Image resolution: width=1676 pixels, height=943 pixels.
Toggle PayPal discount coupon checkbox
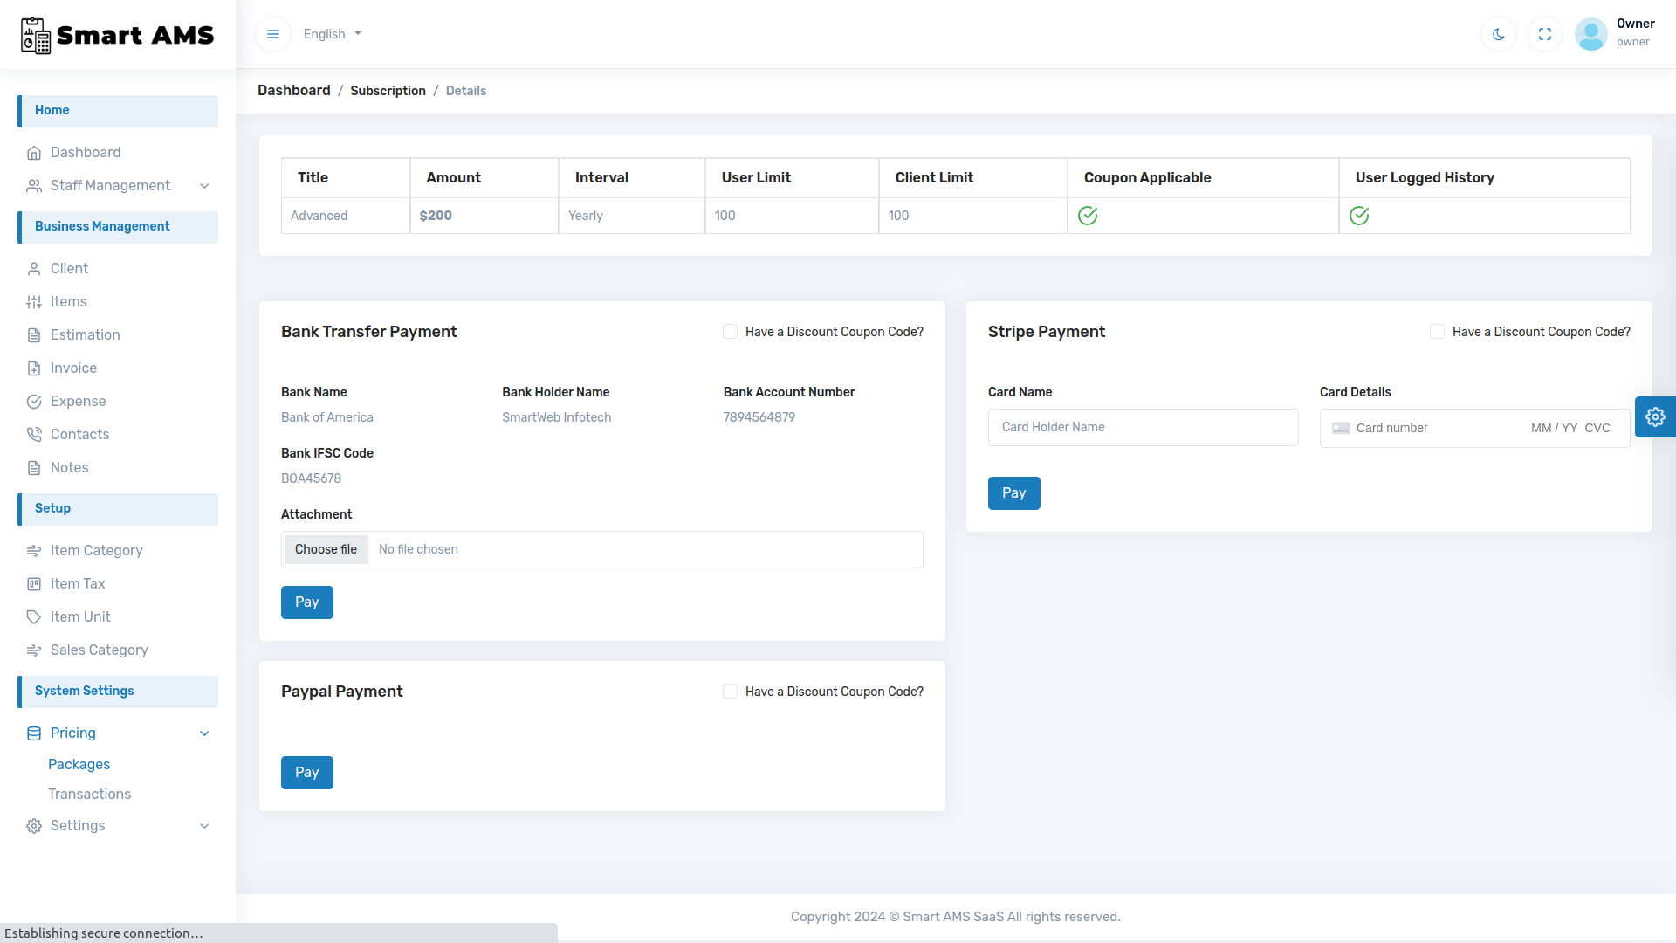click(729, 691)
